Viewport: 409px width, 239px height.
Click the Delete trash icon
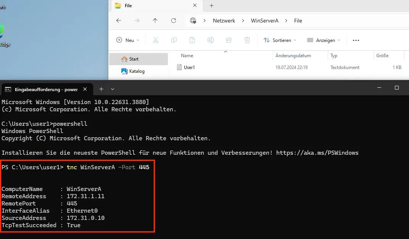point(247,40)
